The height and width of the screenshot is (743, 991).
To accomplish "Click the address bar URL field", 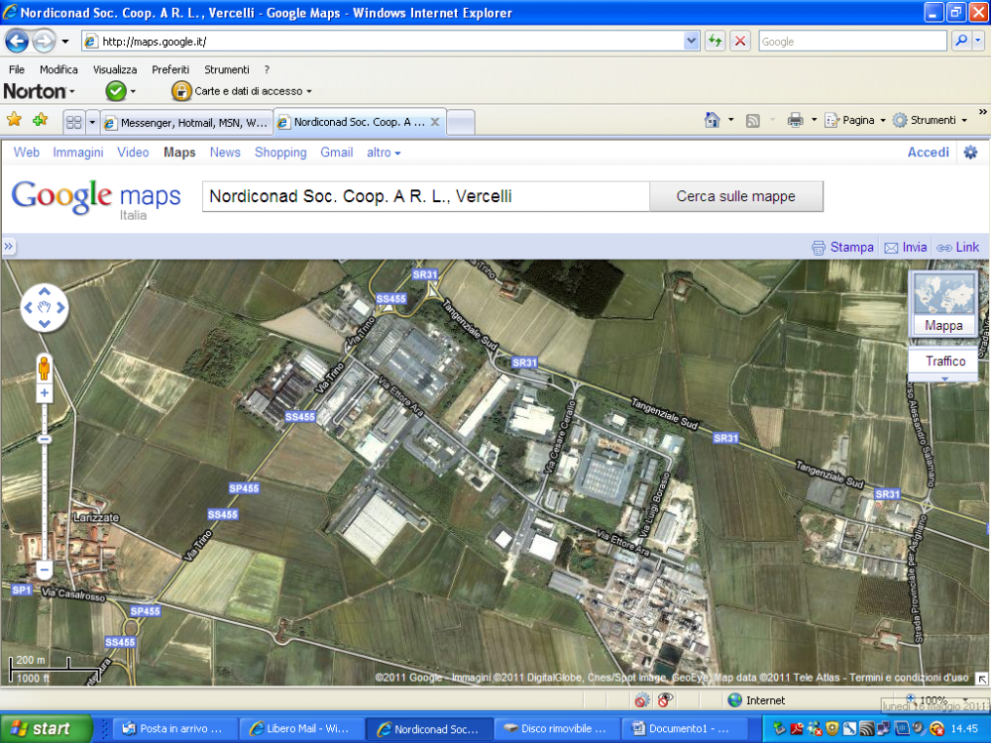I will (x=383, y=42).
